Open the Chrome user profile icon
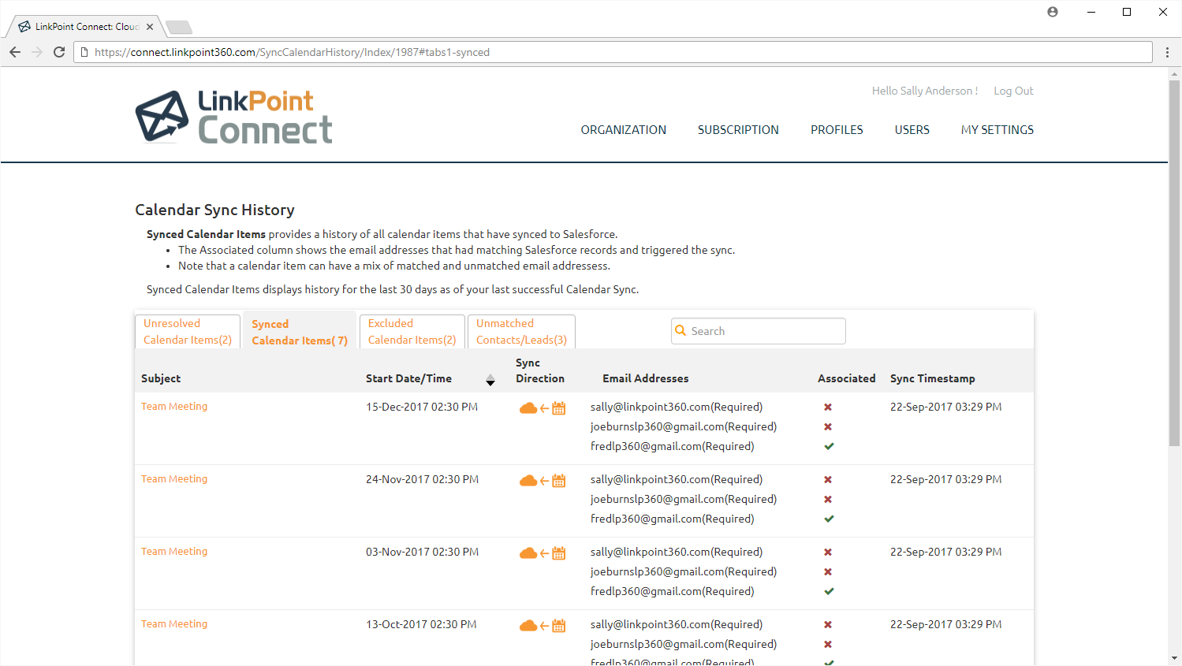1182x666 pixels. click(1053, 12)
